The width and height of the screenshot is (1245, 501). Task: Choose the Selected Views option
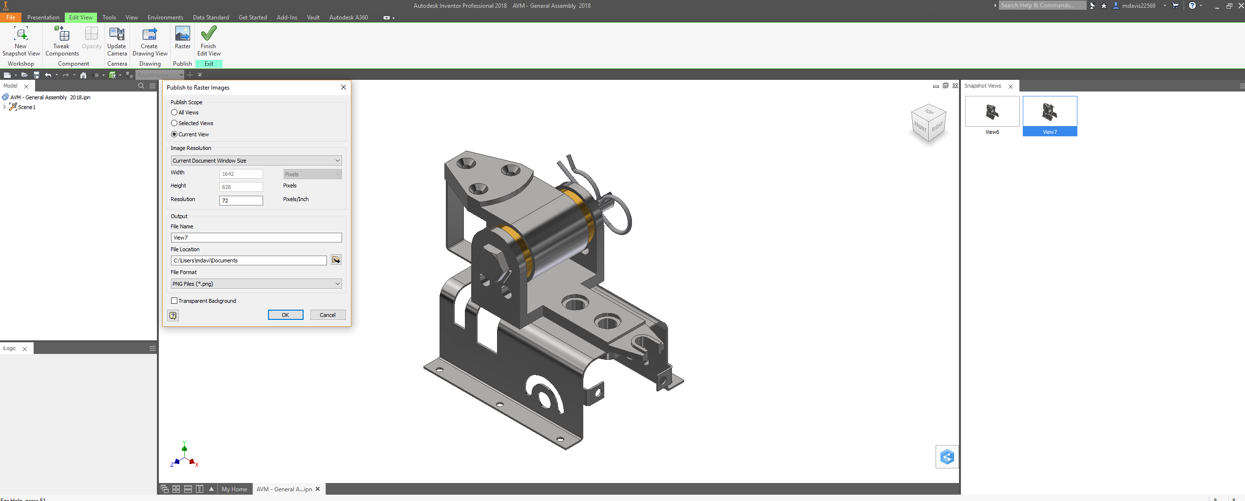point(174,123)
